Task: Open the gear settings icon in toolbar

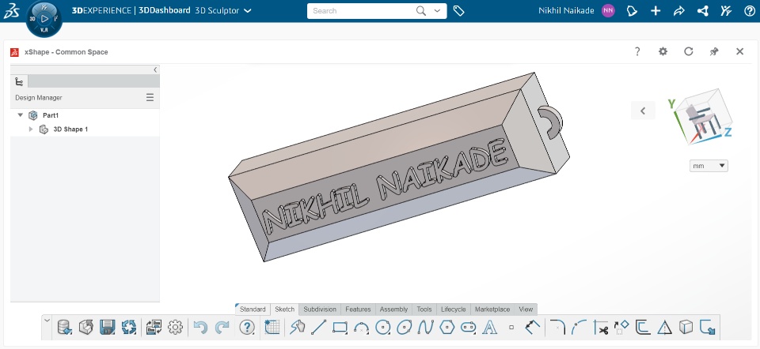Action: coord(175,327)
